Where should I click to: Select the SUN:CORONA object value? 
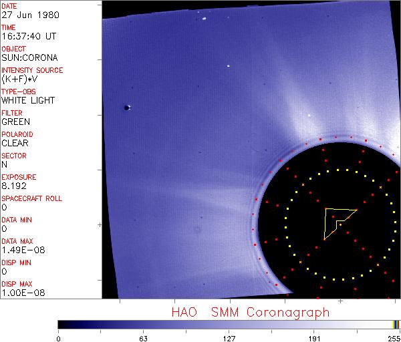(29, 57)
